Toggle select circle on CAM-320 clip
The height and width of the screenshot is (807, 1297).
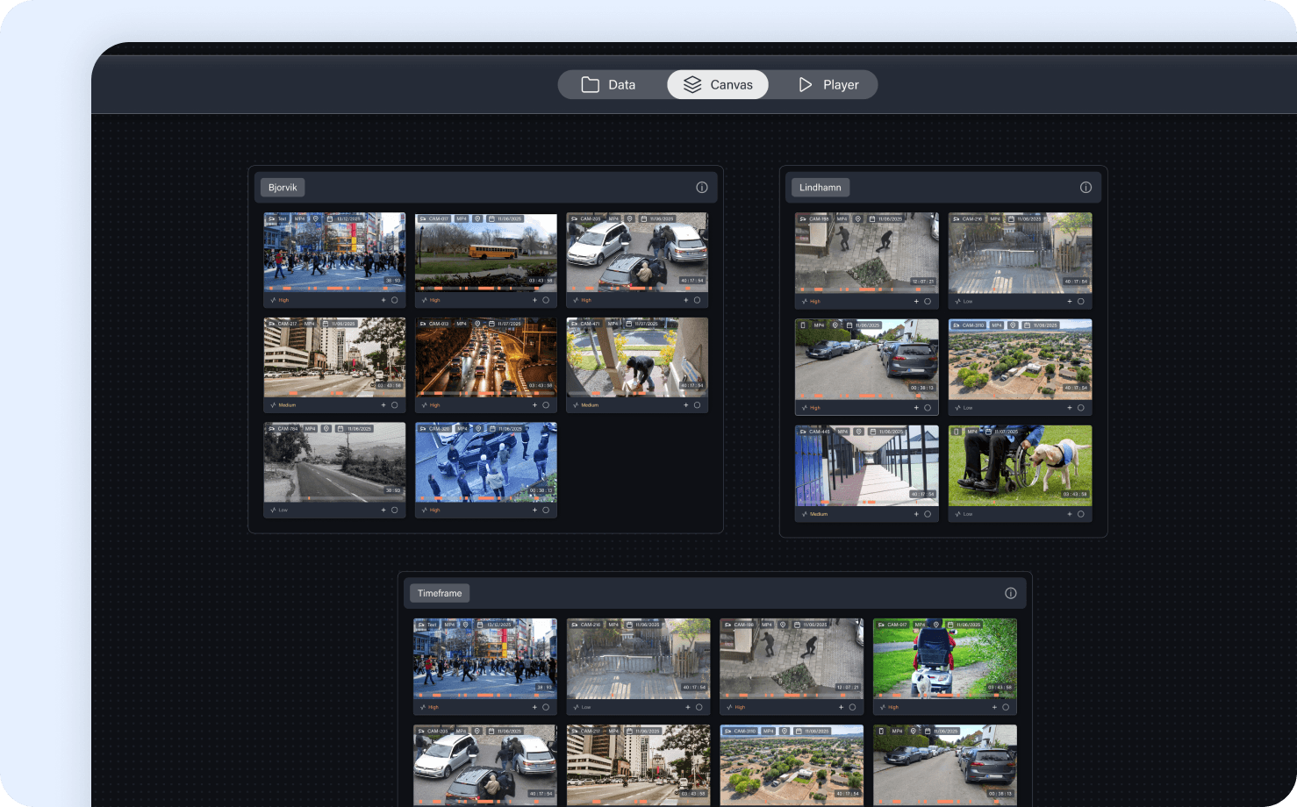[546, 510]
